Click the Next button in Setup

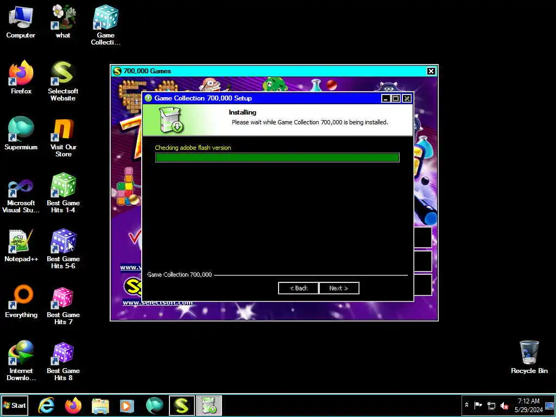[x=339, y=288]
